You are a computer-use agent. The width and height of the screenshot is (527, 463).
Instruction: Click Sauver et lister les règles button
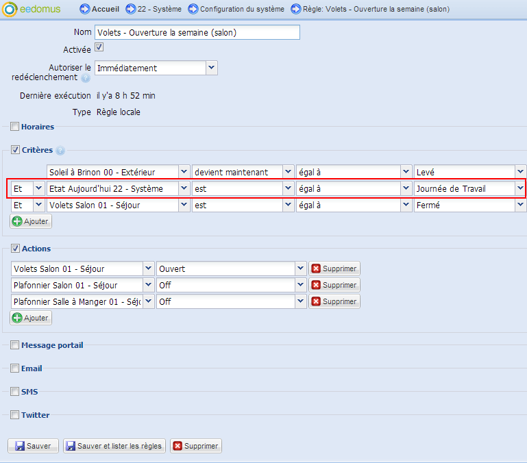(x=114, y=446)
